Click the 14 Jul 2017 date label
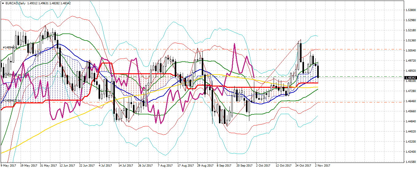417x169 pixels. tap(126, 166)
